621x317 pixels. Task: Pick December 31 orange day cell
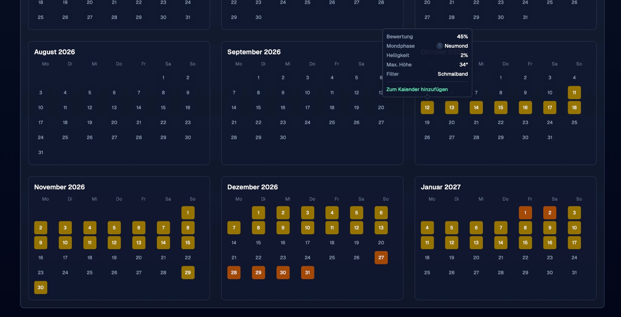pos(307,272)
